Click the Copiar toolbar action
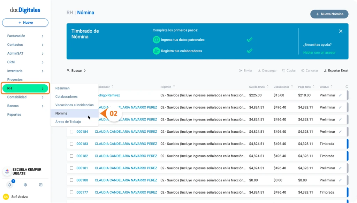 coord(289,70)
